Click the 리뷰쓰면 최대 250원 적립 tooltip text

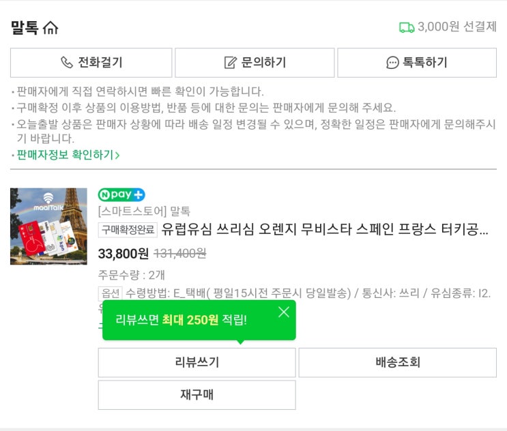point(182,320)
